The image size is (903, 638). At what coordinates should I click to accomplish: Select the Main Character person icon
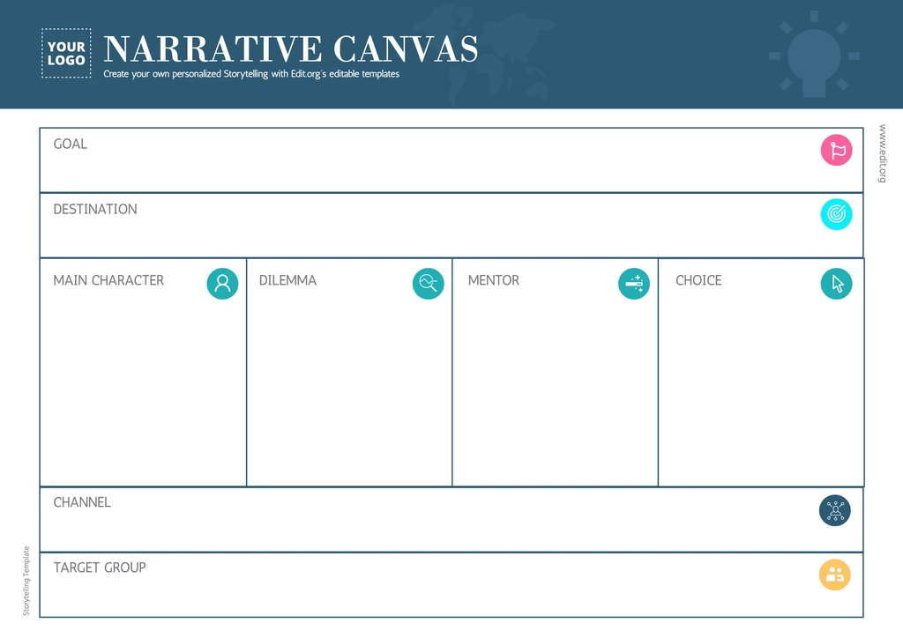coord(222,284)
